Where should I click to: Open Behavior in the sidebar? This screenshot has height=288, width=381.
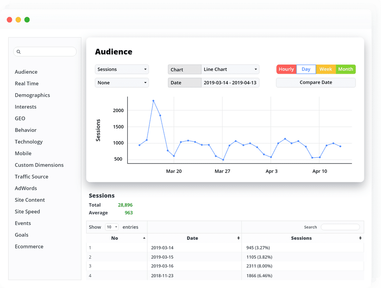[25, 130]
